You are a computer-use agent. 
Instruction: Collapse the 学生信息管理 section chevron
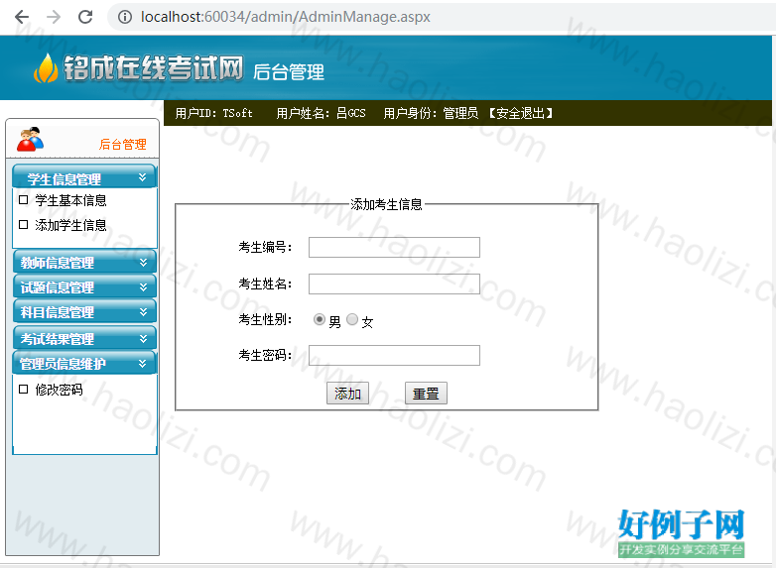point(143,177)
